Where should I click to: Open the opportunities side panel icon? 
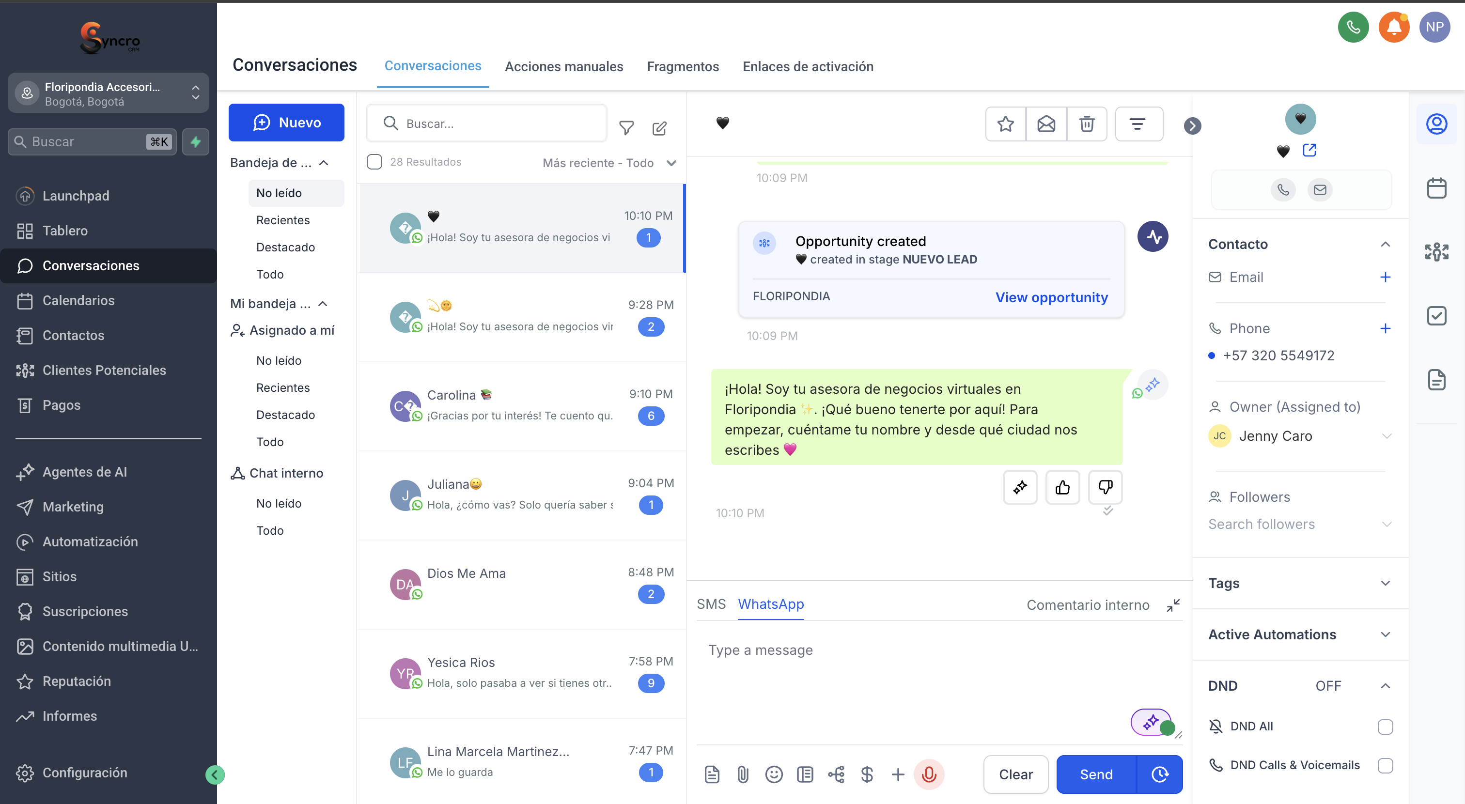[x=1436, y=251]
